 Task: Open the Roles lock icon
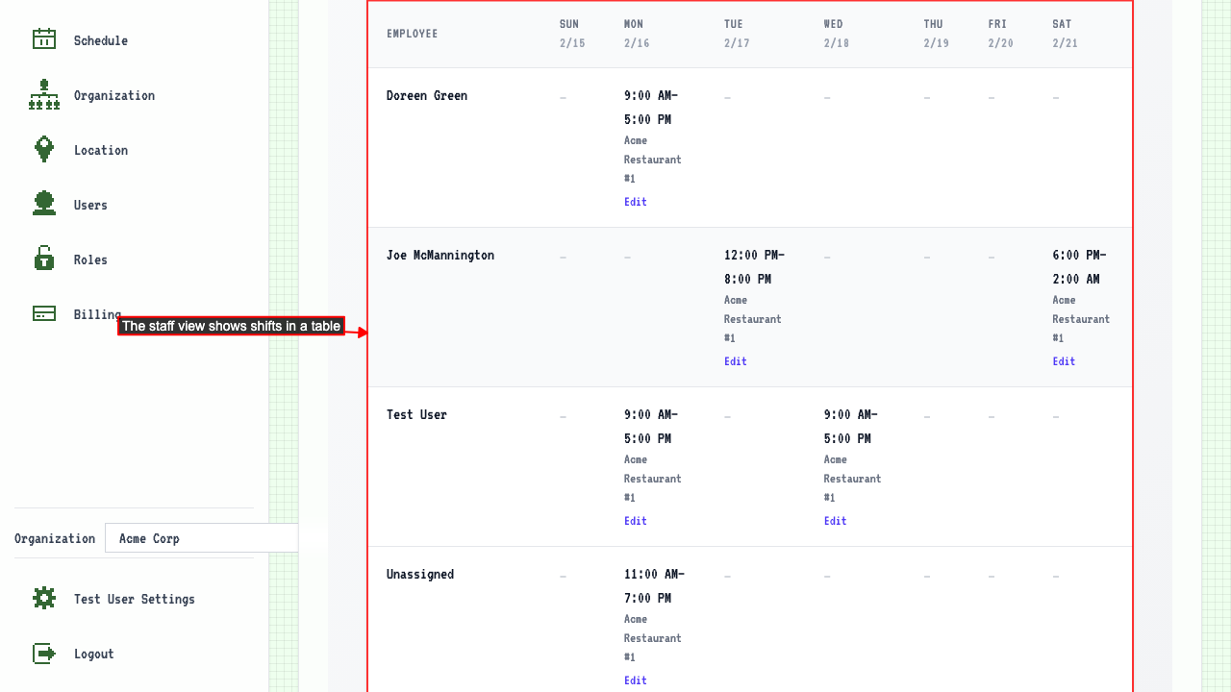click(43, 259)
